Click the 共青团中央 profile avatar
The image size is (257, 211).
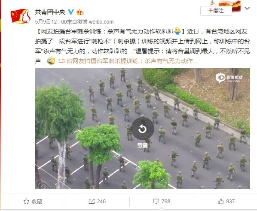click(21, 16)
